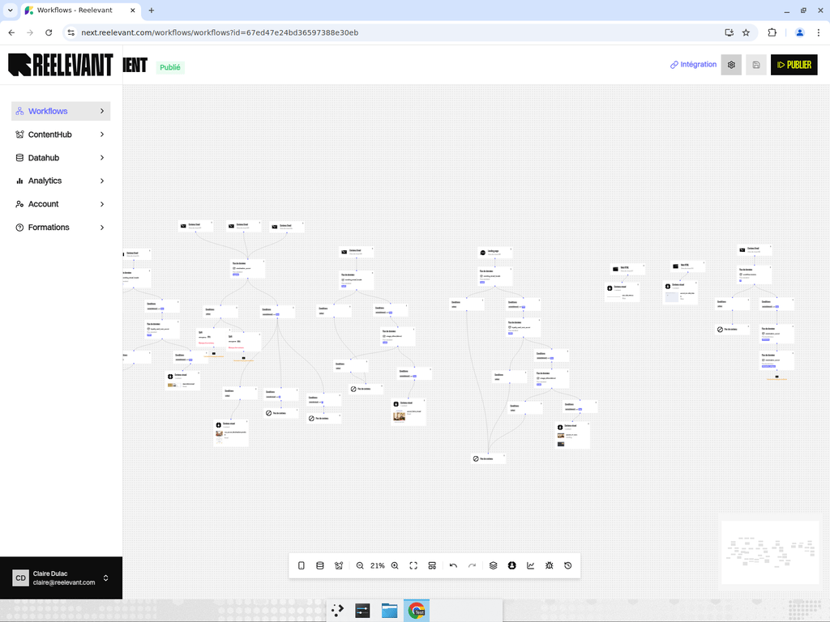Image resolution: width=830 pixels, height=622 pixels.
Task: Expand the Account chevron
Action: (x=102, y=204)
